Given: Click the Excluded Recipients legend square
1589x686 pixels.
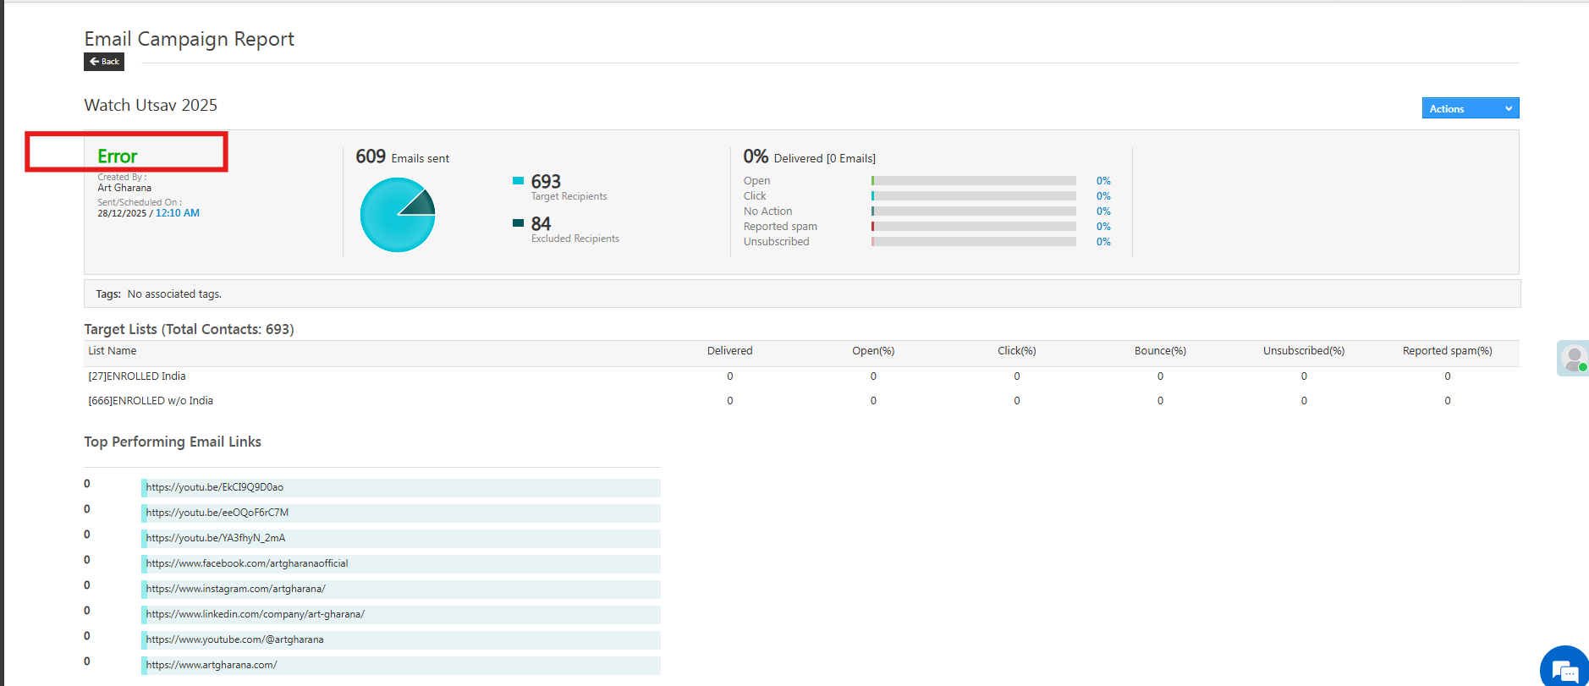Looking at the screenshot, I should pos(518,223).
